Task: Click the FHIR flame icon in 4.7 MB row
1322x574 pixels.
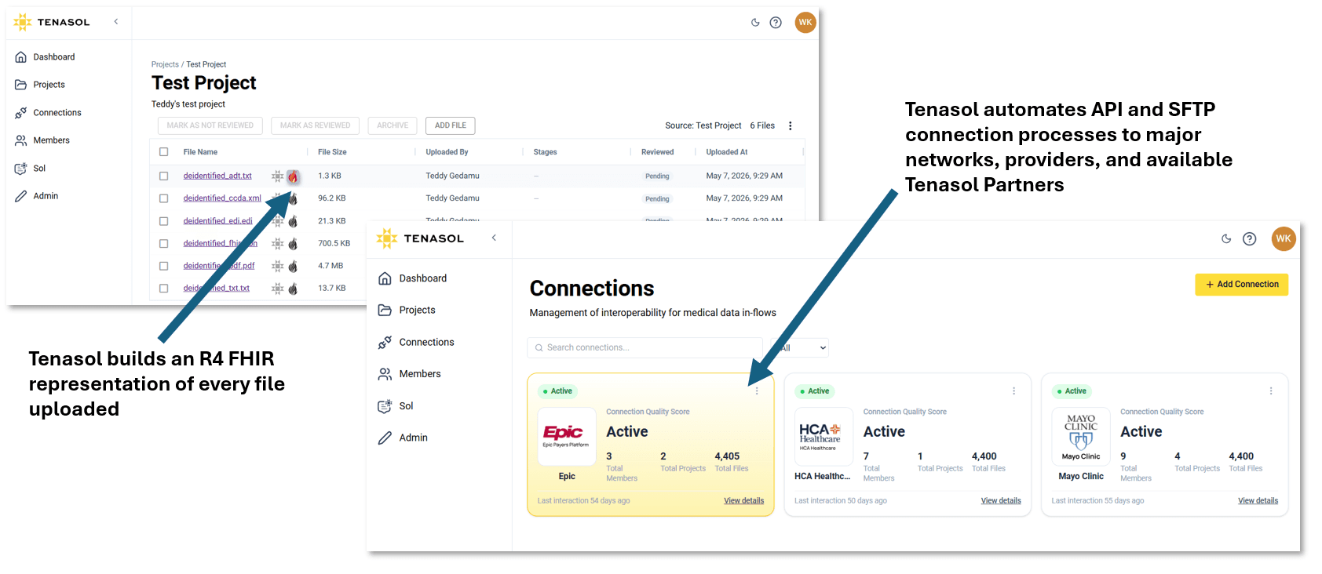Action: (x=293, y=267)
